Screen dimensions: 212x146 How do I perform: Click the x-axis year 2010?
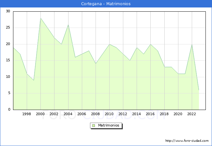pyautogui.click(x=109, y=114)
